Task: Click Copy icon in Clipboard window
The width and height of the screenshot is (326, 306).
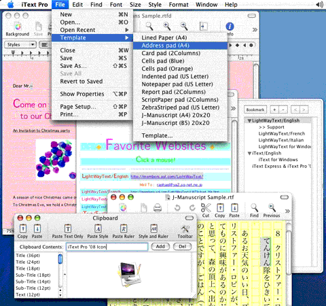Action: tap(22, 228)
